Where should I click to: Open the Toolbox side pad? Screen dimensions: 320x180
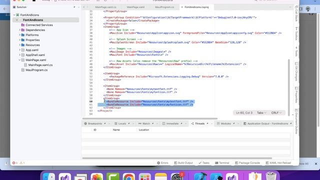pos(296,33)
